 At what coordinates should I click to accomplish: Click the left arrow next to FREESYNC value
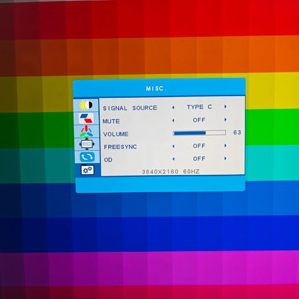[173, 146]
